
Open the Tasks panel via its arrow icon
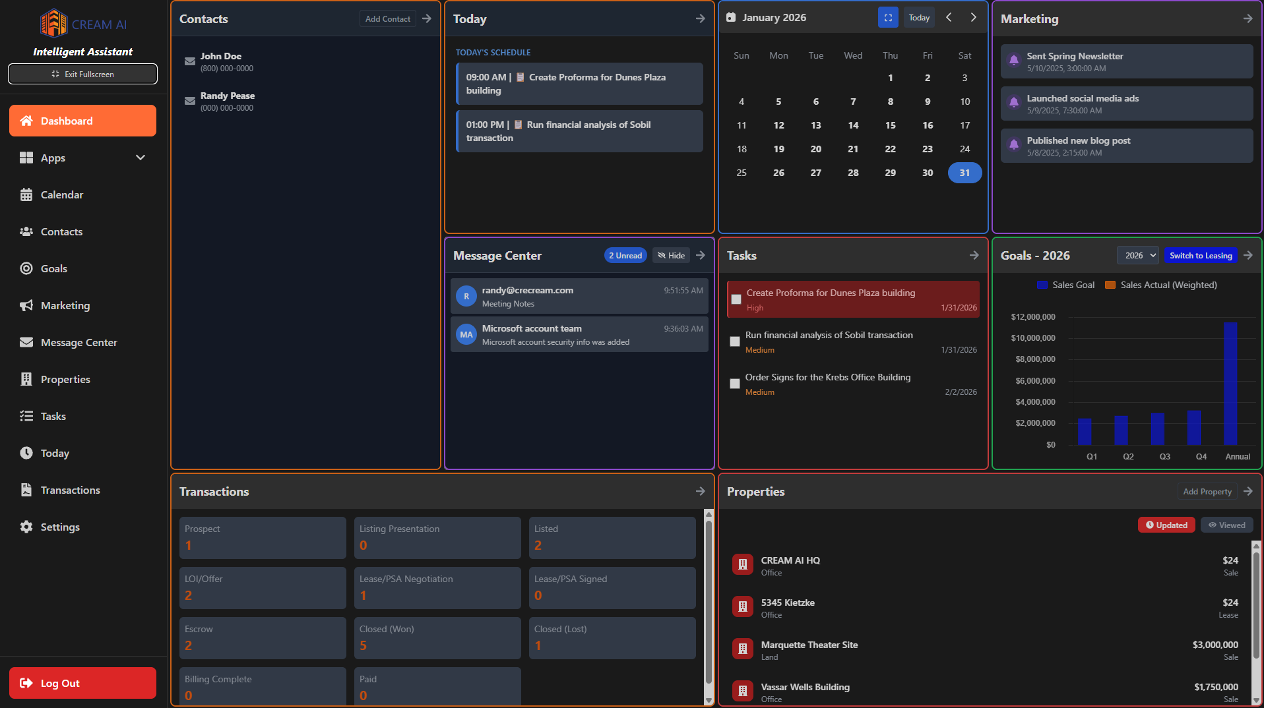click(974, 255)
